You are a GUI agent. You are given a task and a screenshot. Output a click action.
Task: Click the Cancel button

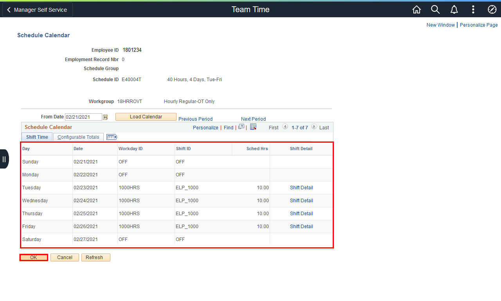(65, 257)
